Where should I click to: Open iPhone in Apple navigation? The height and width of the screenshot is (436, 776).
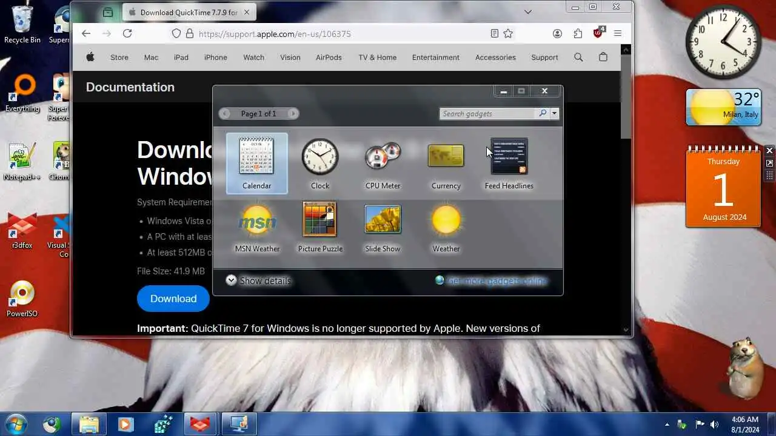[216, 58]
